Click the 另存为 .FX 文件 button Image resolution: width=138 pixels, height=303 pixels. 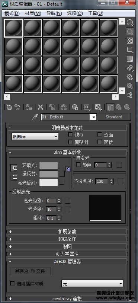[x=31, y=271]
